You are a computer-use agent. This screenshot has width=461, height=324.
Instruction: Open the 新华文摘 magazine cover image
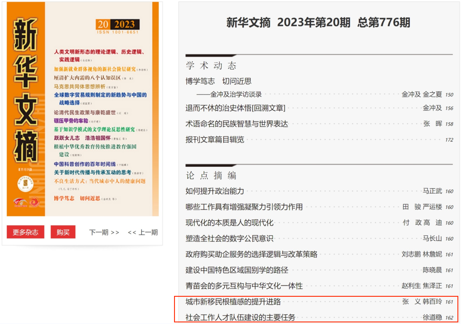83,109
